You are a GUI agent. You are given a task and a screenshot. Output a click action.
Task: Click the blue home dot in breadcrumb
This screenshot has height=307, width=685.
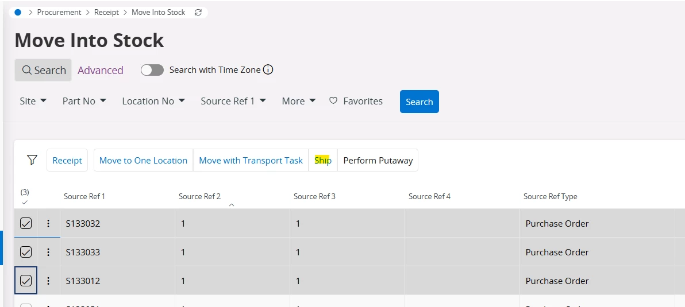18,12
